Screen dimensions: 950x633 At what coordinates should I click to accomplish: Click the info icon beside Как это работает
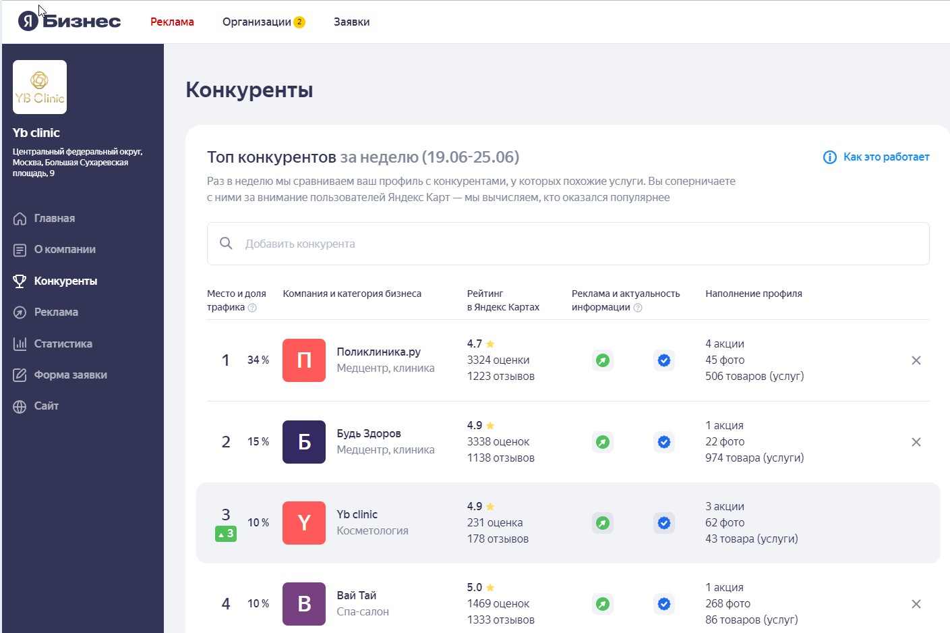click(830, 157)
